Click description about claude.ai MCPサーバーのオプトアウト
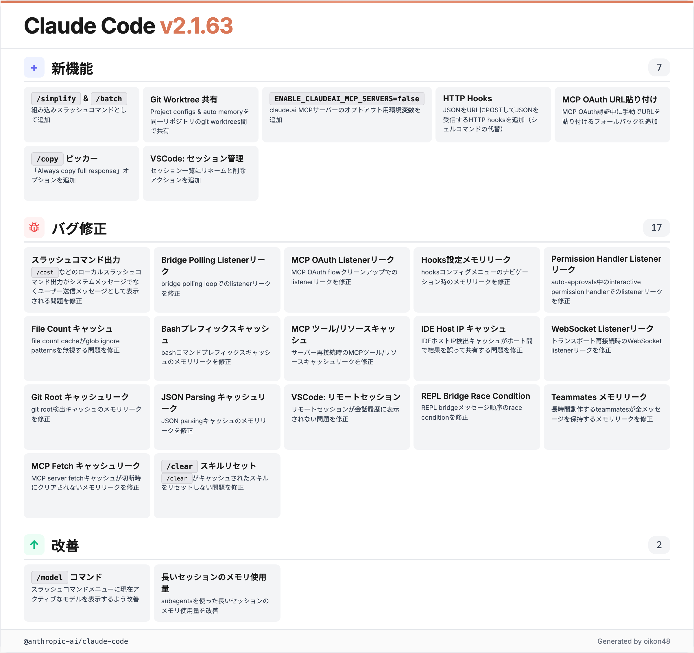Image resolution: width=694 pixels, height=653 pixels. pos(345,115)
